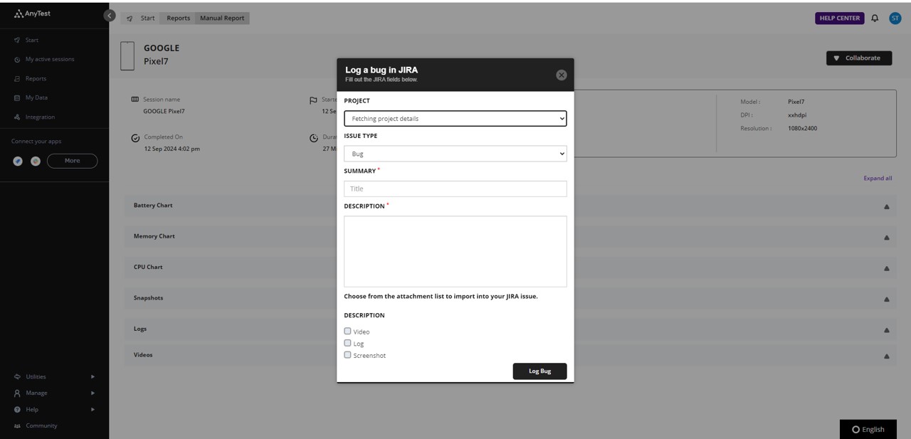Viewport: 911px width, 439px height.
Task: Open the notifications bell
Action: click(875, 18)
